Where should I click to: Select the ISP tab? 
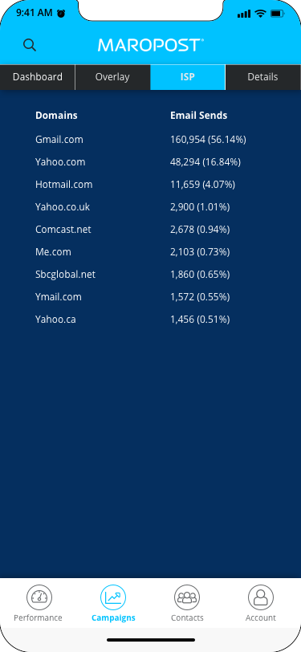[x=188, y=77]
